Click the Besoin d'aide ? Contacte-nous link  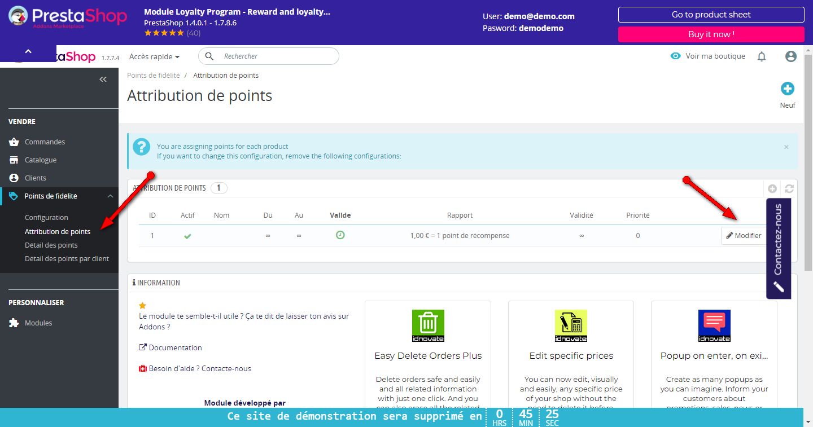point(195,369)
